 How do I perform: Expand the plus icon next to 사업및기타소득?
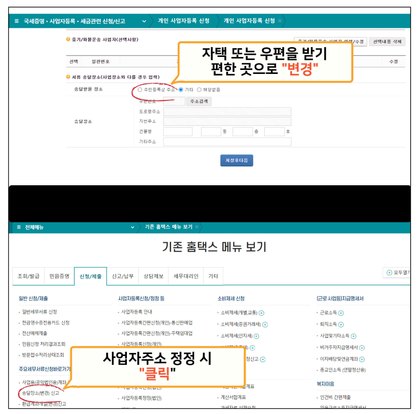353,336
